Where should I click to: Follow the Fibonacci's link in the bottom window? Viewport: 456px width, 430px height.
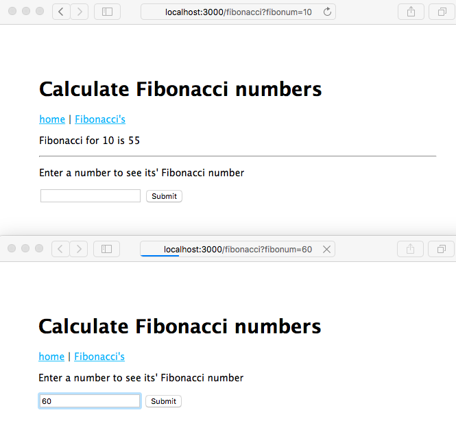99,357
